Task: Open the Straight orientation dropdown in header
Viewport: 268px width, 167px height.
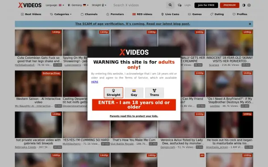Action: 99,5
